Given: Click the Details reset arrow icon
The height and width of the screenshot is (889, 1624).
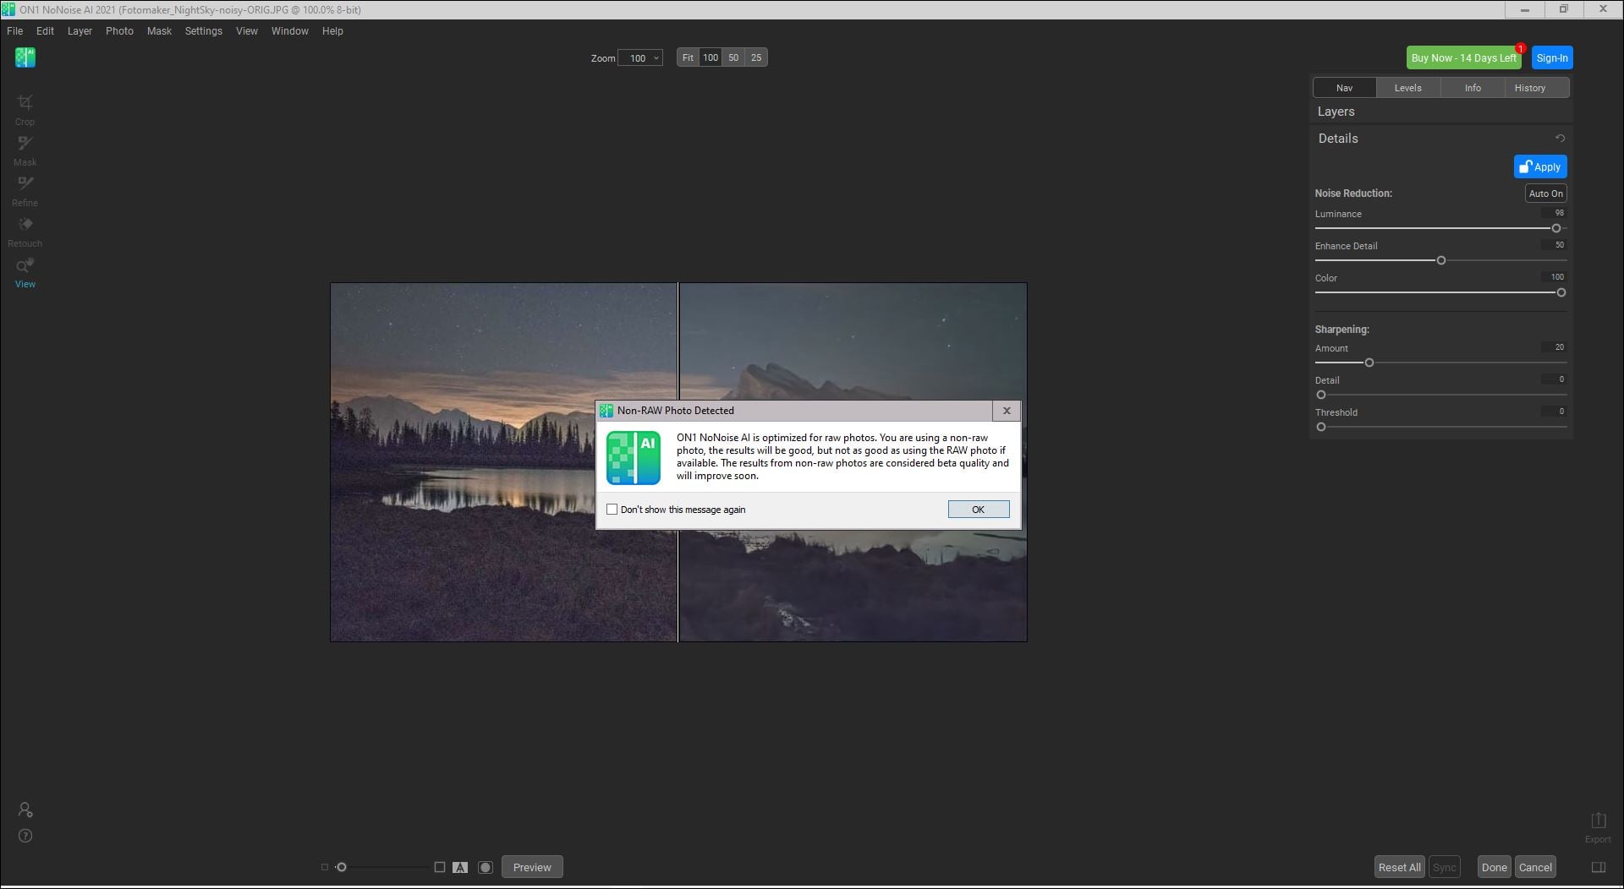Looking at the screenshot, I should [x=1560, y=139].
